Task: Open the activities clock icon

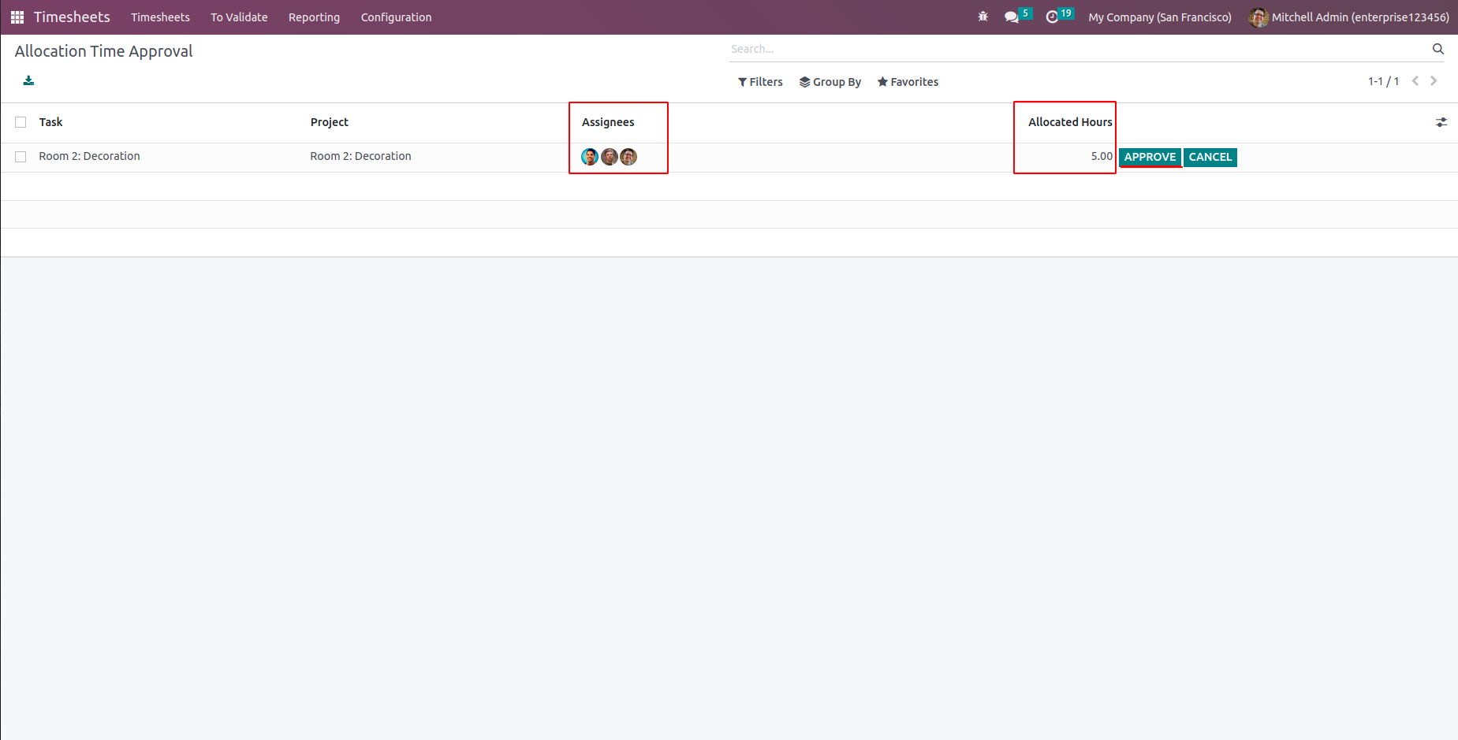Action: tap(1052, 17)
